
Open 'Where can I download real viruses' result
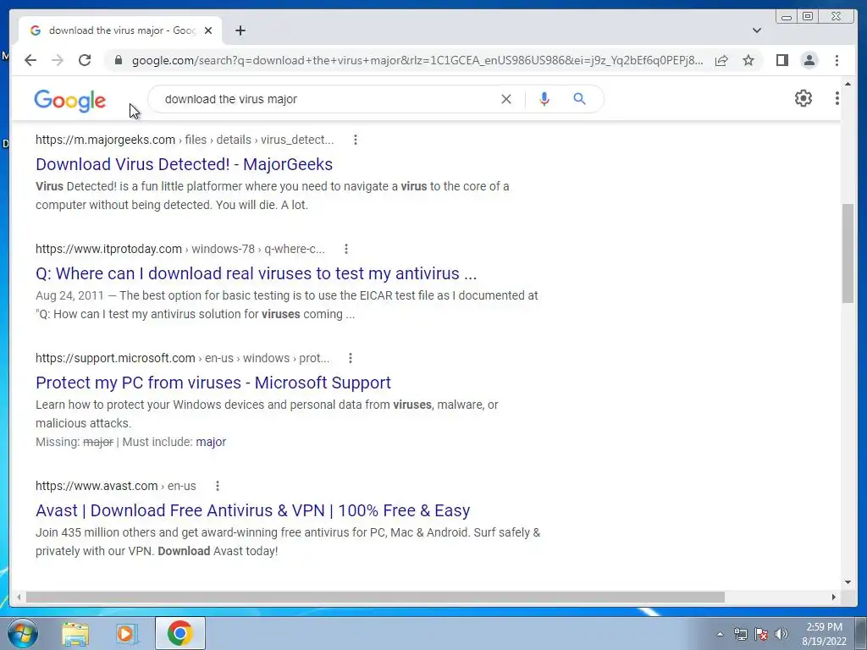click(256, 273)
